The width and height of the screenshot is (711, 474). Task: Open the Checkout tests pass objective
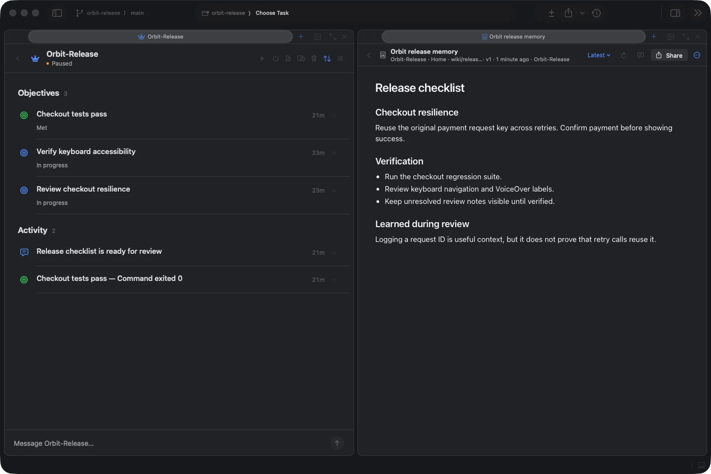coord(184,120)
